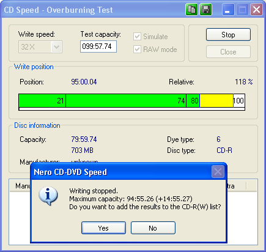Click the Test capacity input field
This screenshot has width=266, height=252.
[x=98, y=46]
